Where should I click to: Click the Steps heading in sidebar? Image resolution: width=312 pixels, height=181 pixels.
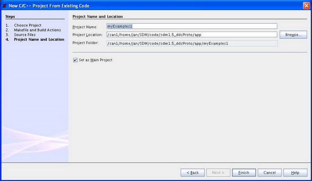[x=10, y=16]
